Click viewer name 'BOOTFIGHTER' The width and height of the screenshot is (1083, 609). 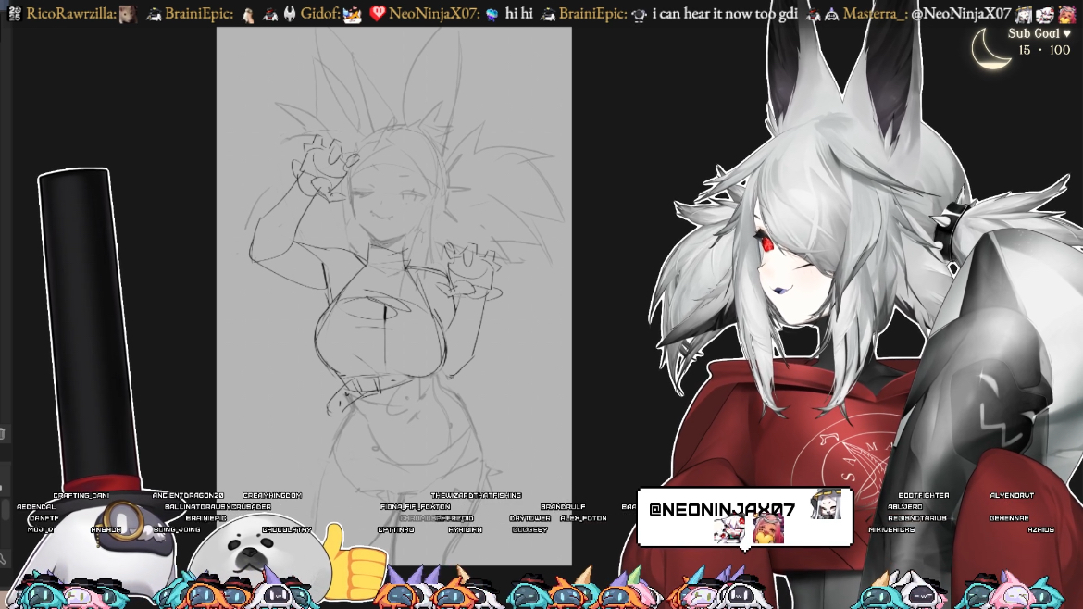(924, 496)
